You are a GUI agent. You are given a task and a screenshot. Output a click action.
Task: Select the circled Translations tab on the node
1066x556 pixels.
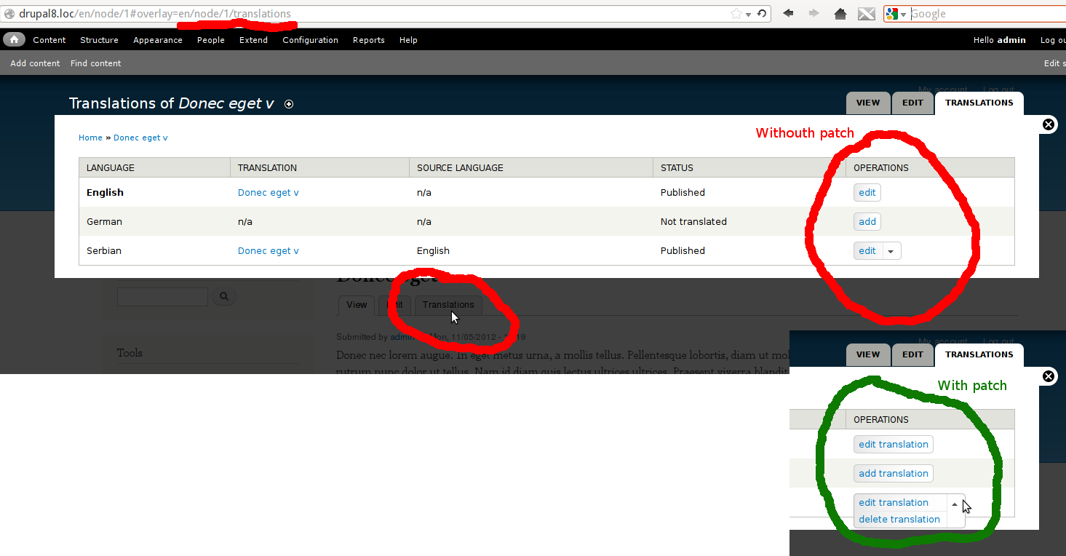coord(448,305)
